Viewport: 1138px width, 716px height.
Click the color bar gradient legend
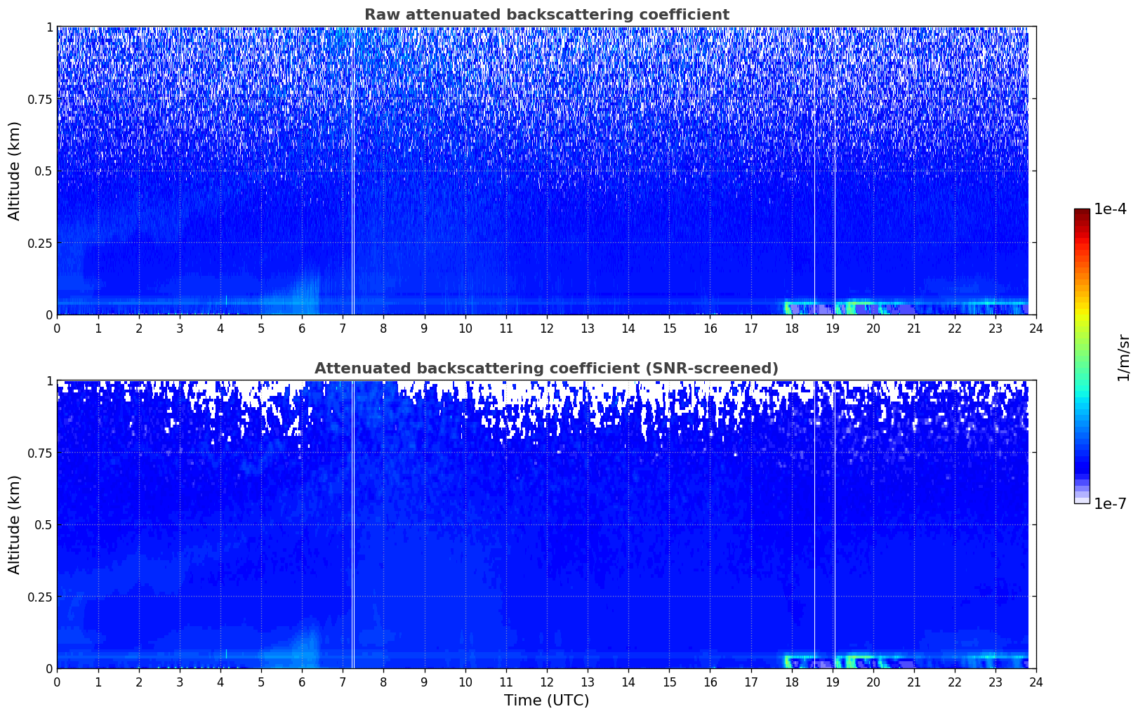[x=1082, y=356]
